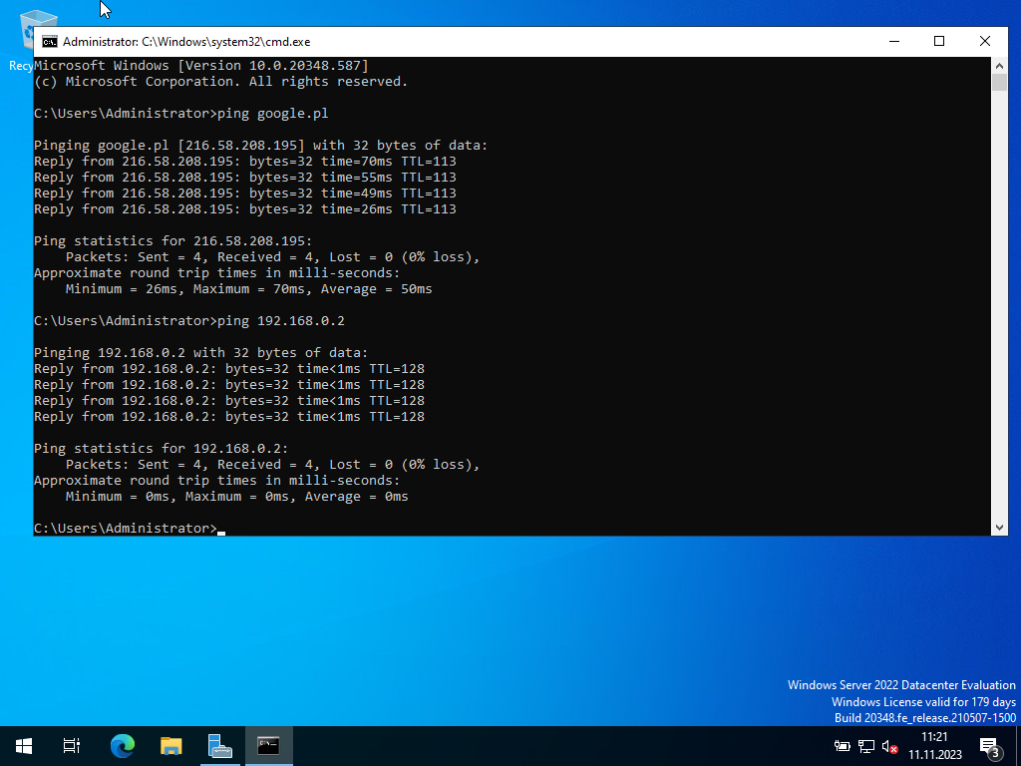Click the 'ping google.pl' command line
The width and height of the screenshot is (1021, 766).
point(181,114)
